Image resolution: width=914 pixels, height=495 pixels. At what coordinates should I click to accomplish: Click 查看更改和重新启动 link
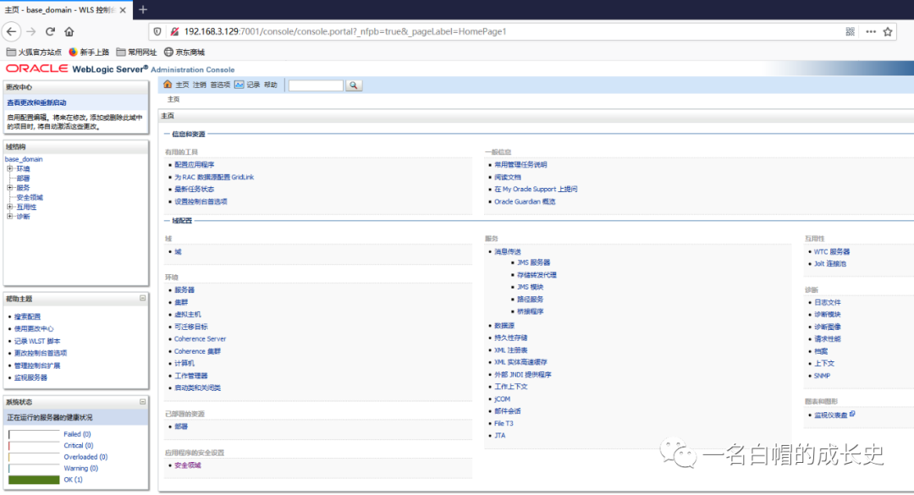[x=36, y=102]
